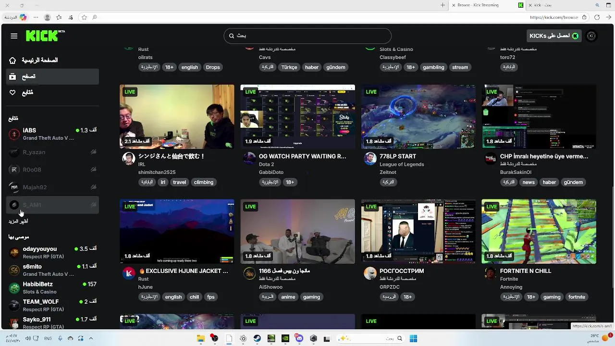The width and height of the screenshot is (615, 346).
Task: Go to the Home page in sidebar
Action: pyautogui.click(x=53, y=61)
